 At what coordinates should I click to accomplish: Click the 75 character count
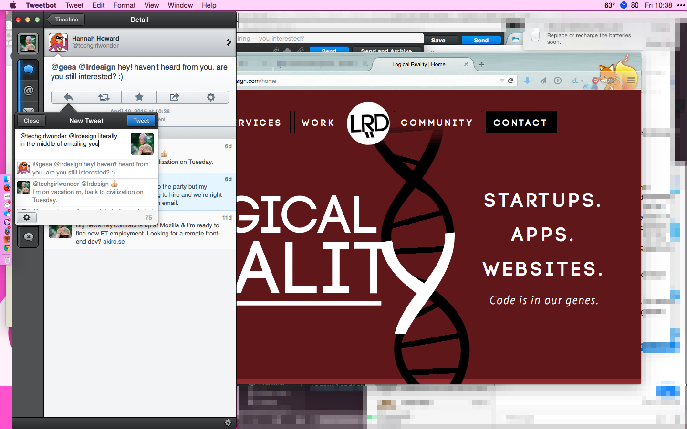click(149, 217)
